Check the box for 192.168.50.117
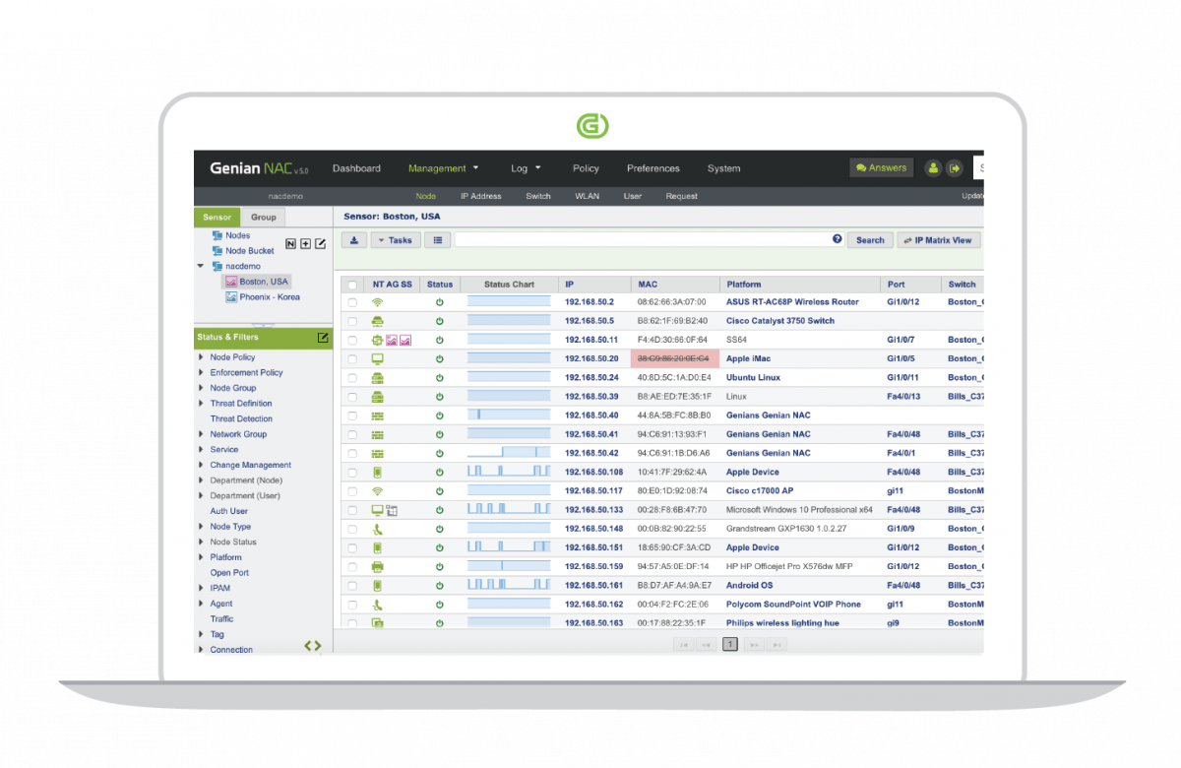 point(352,491)
